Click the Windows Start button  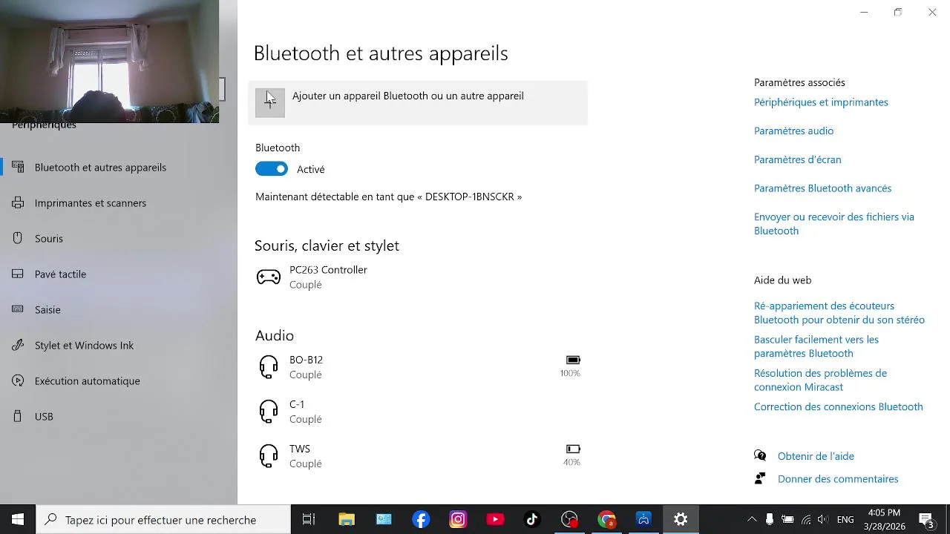18,520
